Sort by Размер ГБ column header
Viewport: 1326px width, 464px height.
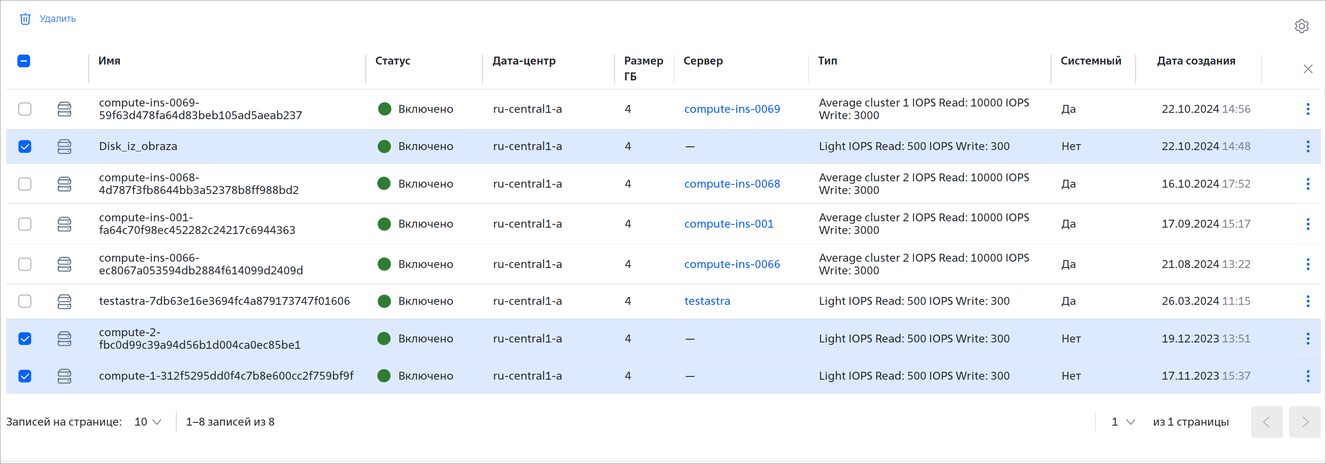(643, 68)
